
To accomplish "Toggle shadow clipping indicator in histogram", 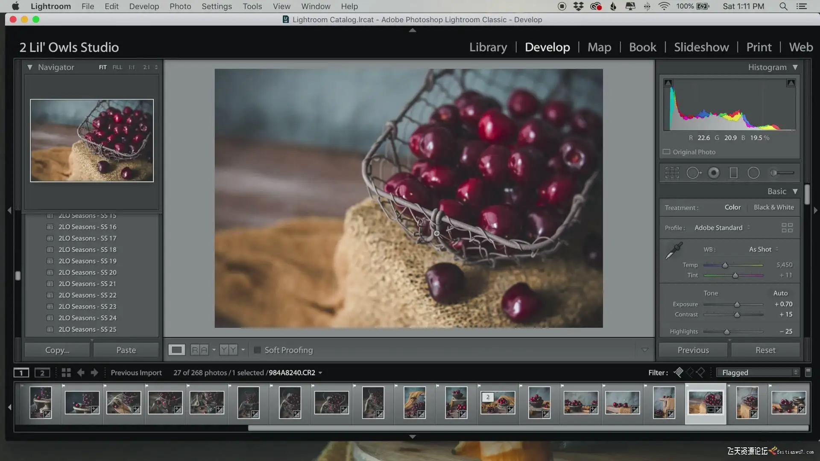I will pos(668,83).
